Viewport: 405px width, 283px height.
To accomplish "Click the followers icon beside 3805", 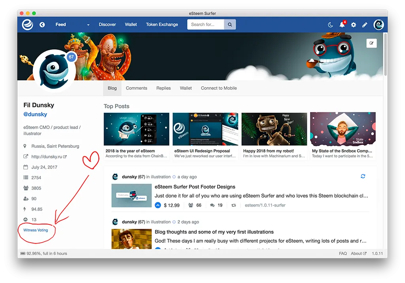I will point(26,188).
